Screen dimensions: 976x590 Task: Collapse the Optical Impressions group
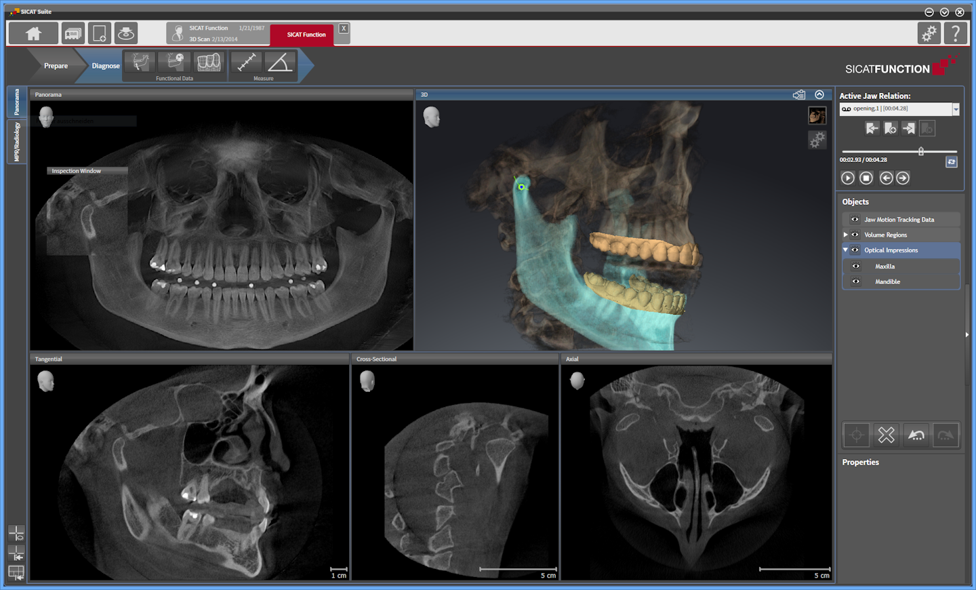coord(845,250)
